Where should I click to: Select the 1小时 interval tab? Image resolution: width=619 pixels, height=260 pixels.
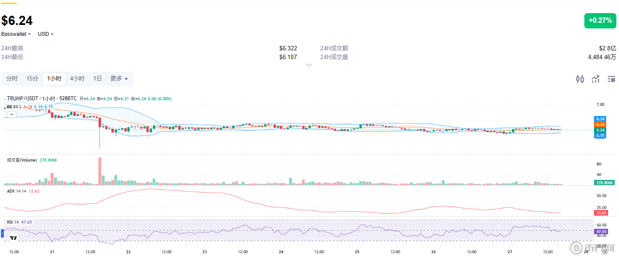[x=54, y=79]
